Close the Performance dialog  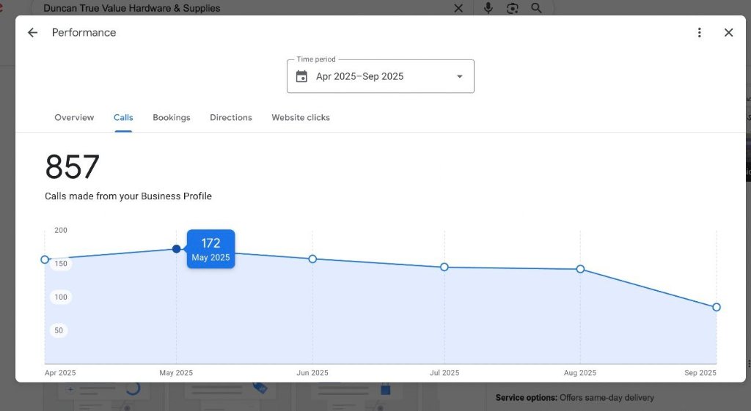pyautogui.click(x=728, y=32)
